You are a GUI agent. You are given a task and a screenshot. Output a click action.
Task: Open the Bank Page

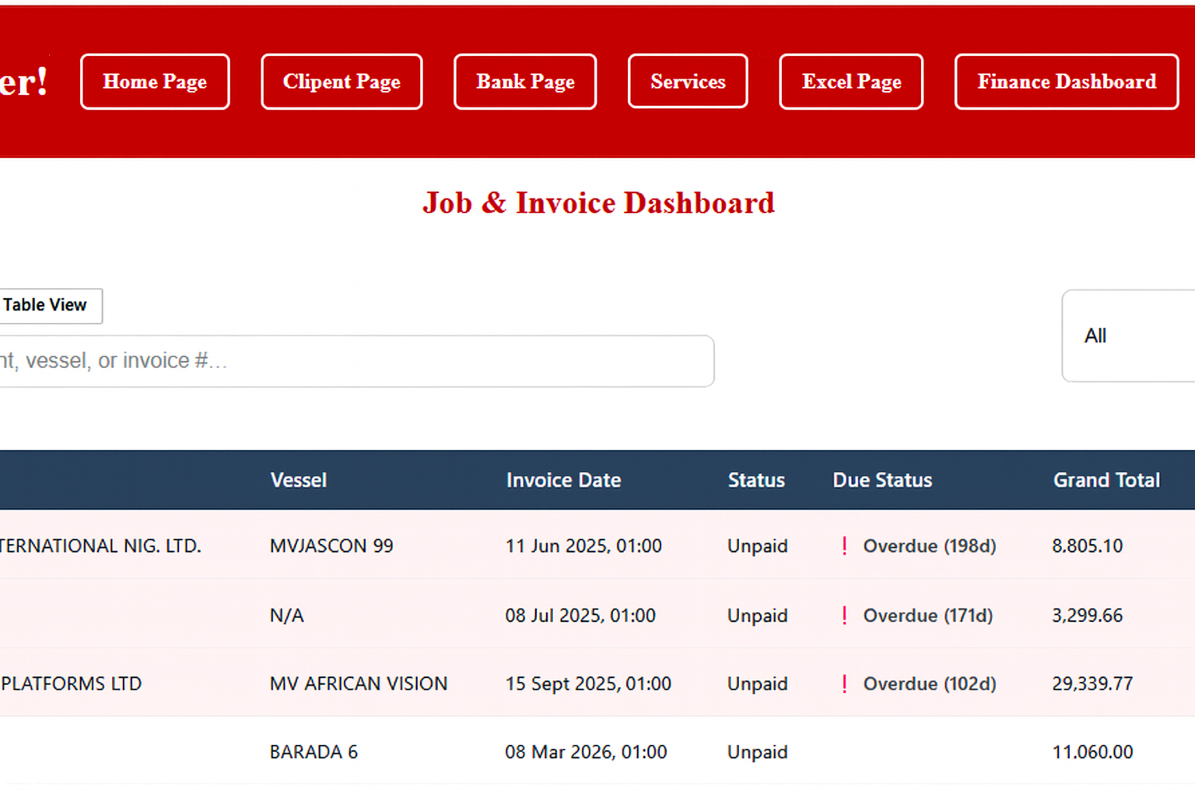pyautogui.click(x=525, y=82)
